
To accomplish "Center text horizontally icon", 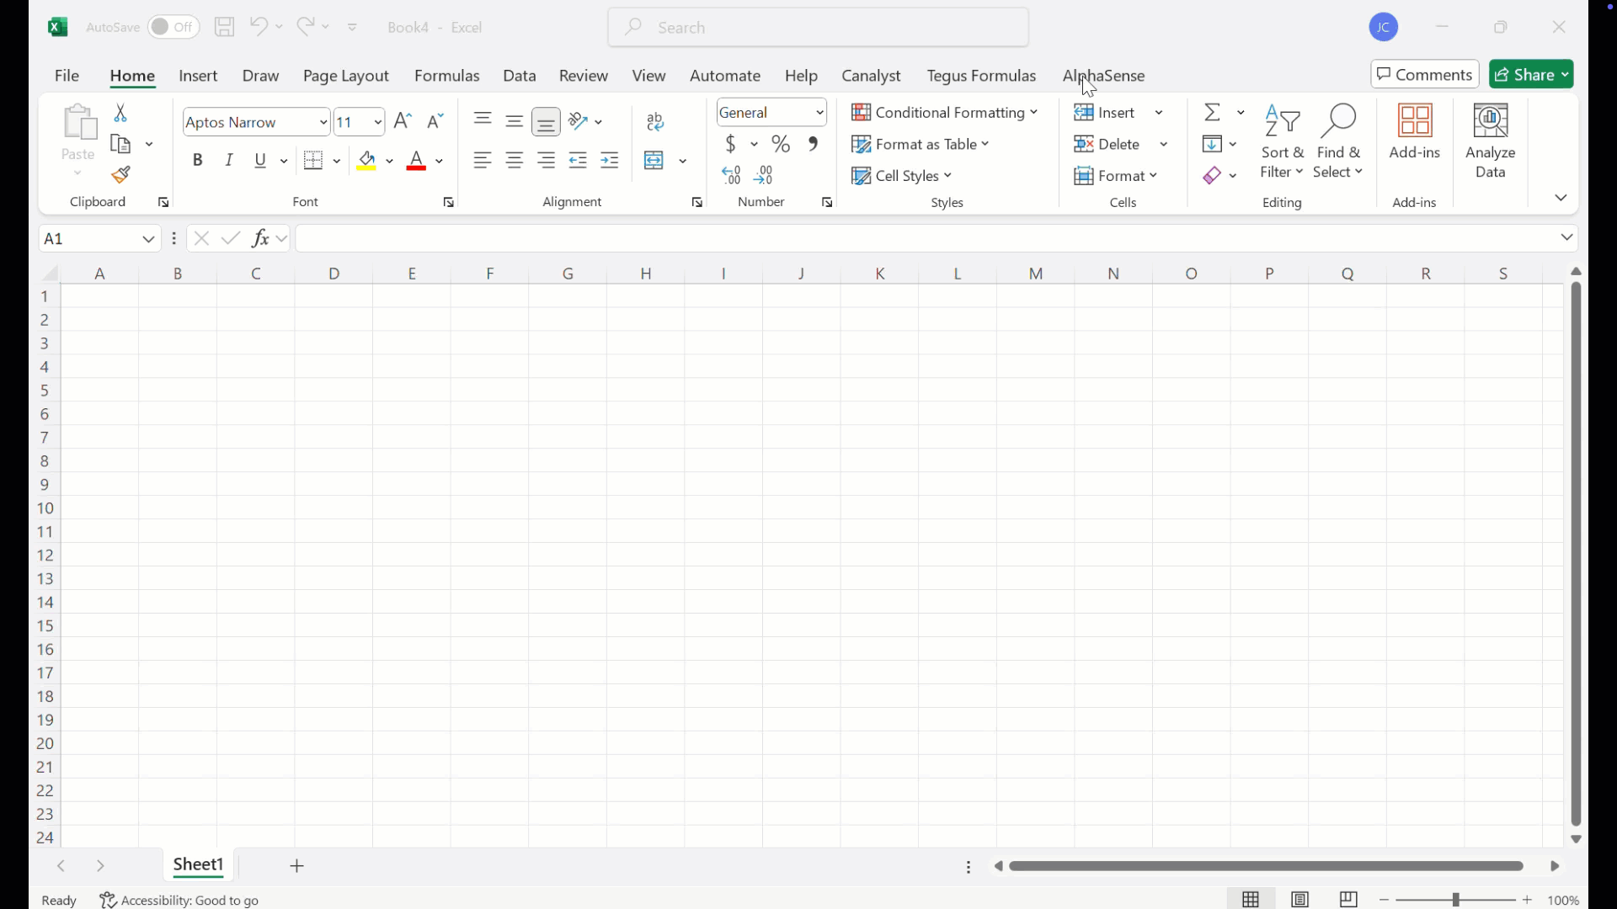I will tap(515, 160).
